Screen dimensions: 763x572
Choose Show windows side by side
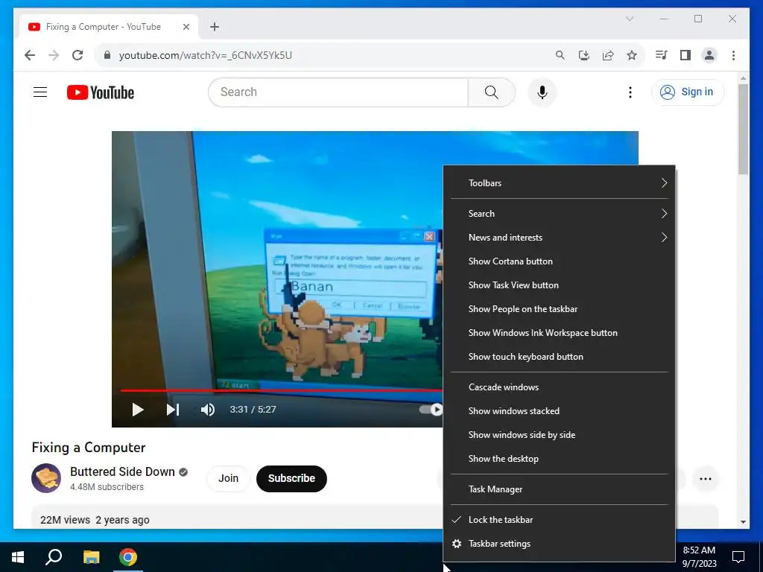[x=559, y=435]
